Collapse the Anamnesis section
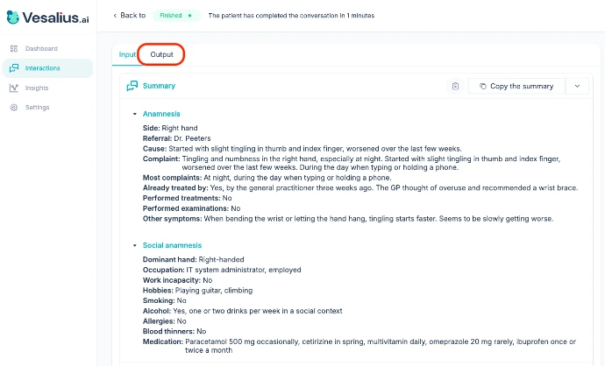The height and width of the screenshot is (366, 605). 134,114
